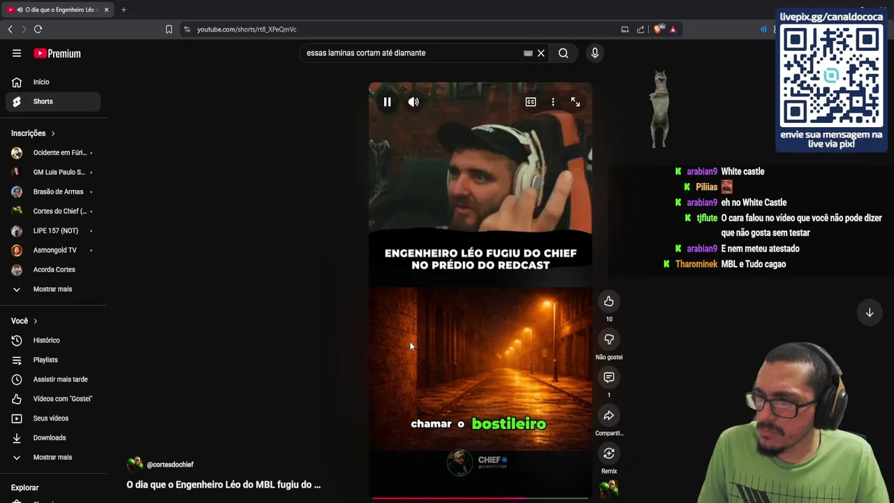The width and height of the screenshot is (894, 503).
Task: Open the YouTube hamburger guide menu
Action: 17,53
